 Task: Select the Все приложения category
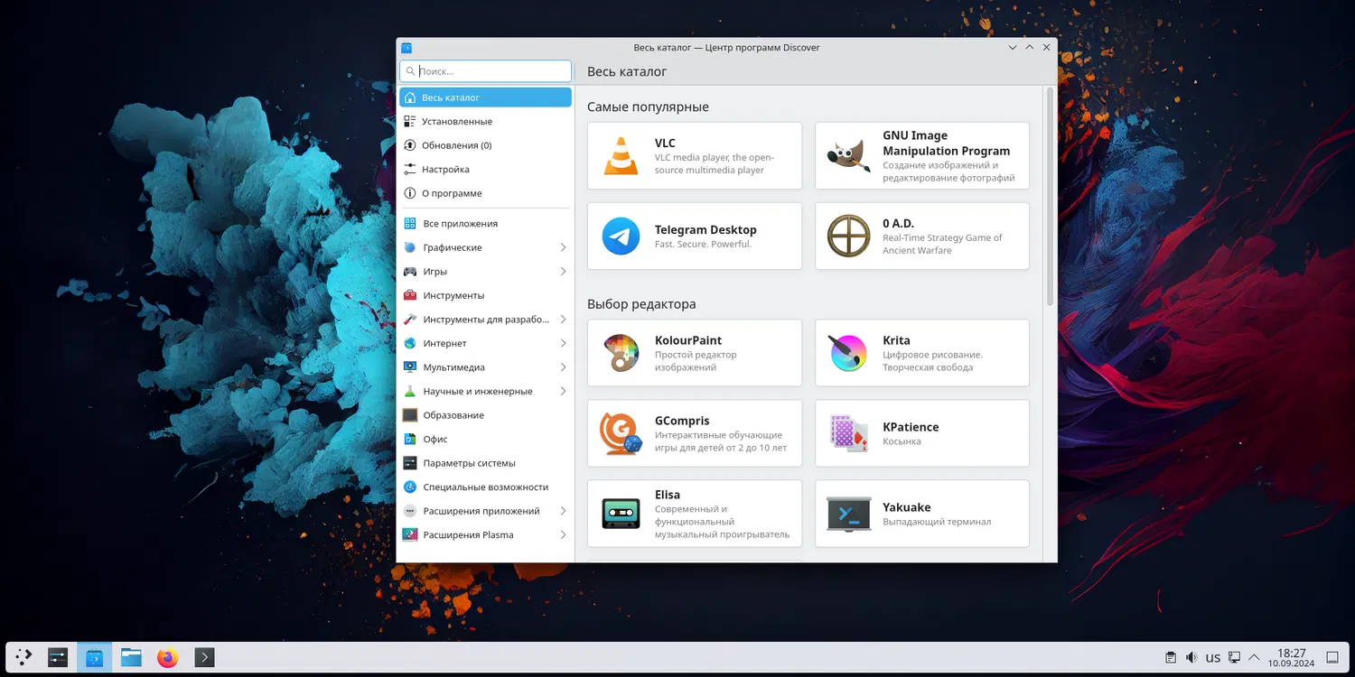click(485, 223)
